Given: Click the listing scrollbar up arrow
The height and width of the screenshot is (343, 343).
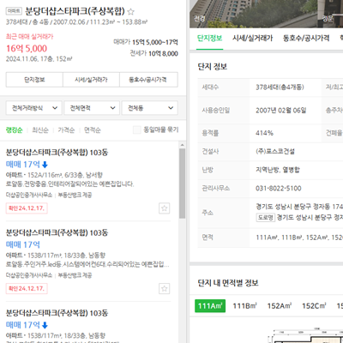Looking at the screenshot, I should pyautogui.click(x=182, y=145).
